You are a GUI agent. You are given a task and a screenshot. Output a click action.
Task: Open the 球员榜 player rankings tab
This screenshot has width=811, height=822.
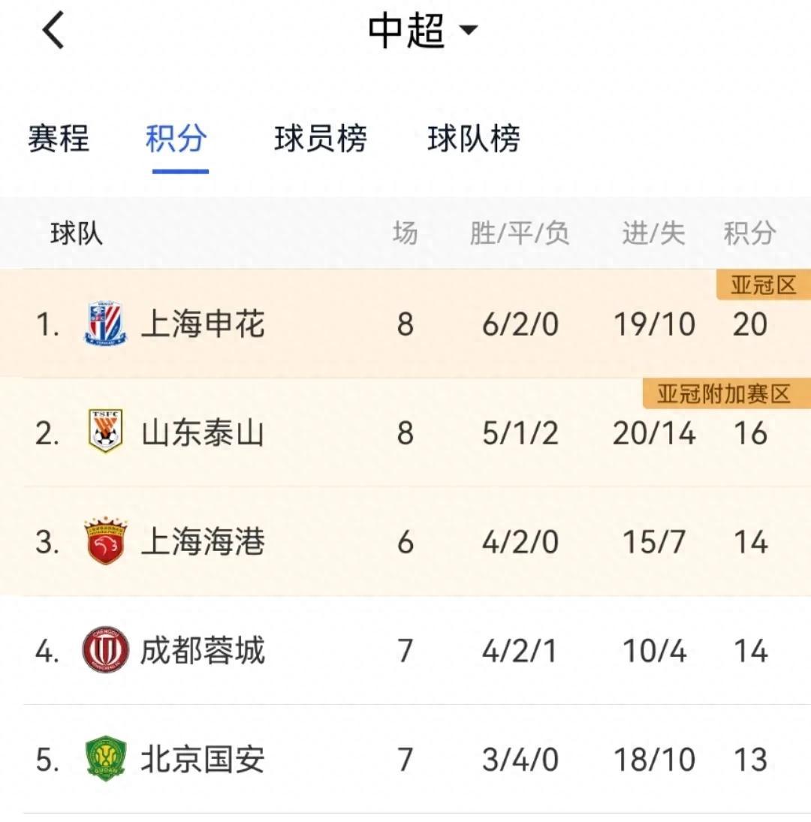pyautogui.click(x=320, y=140)
